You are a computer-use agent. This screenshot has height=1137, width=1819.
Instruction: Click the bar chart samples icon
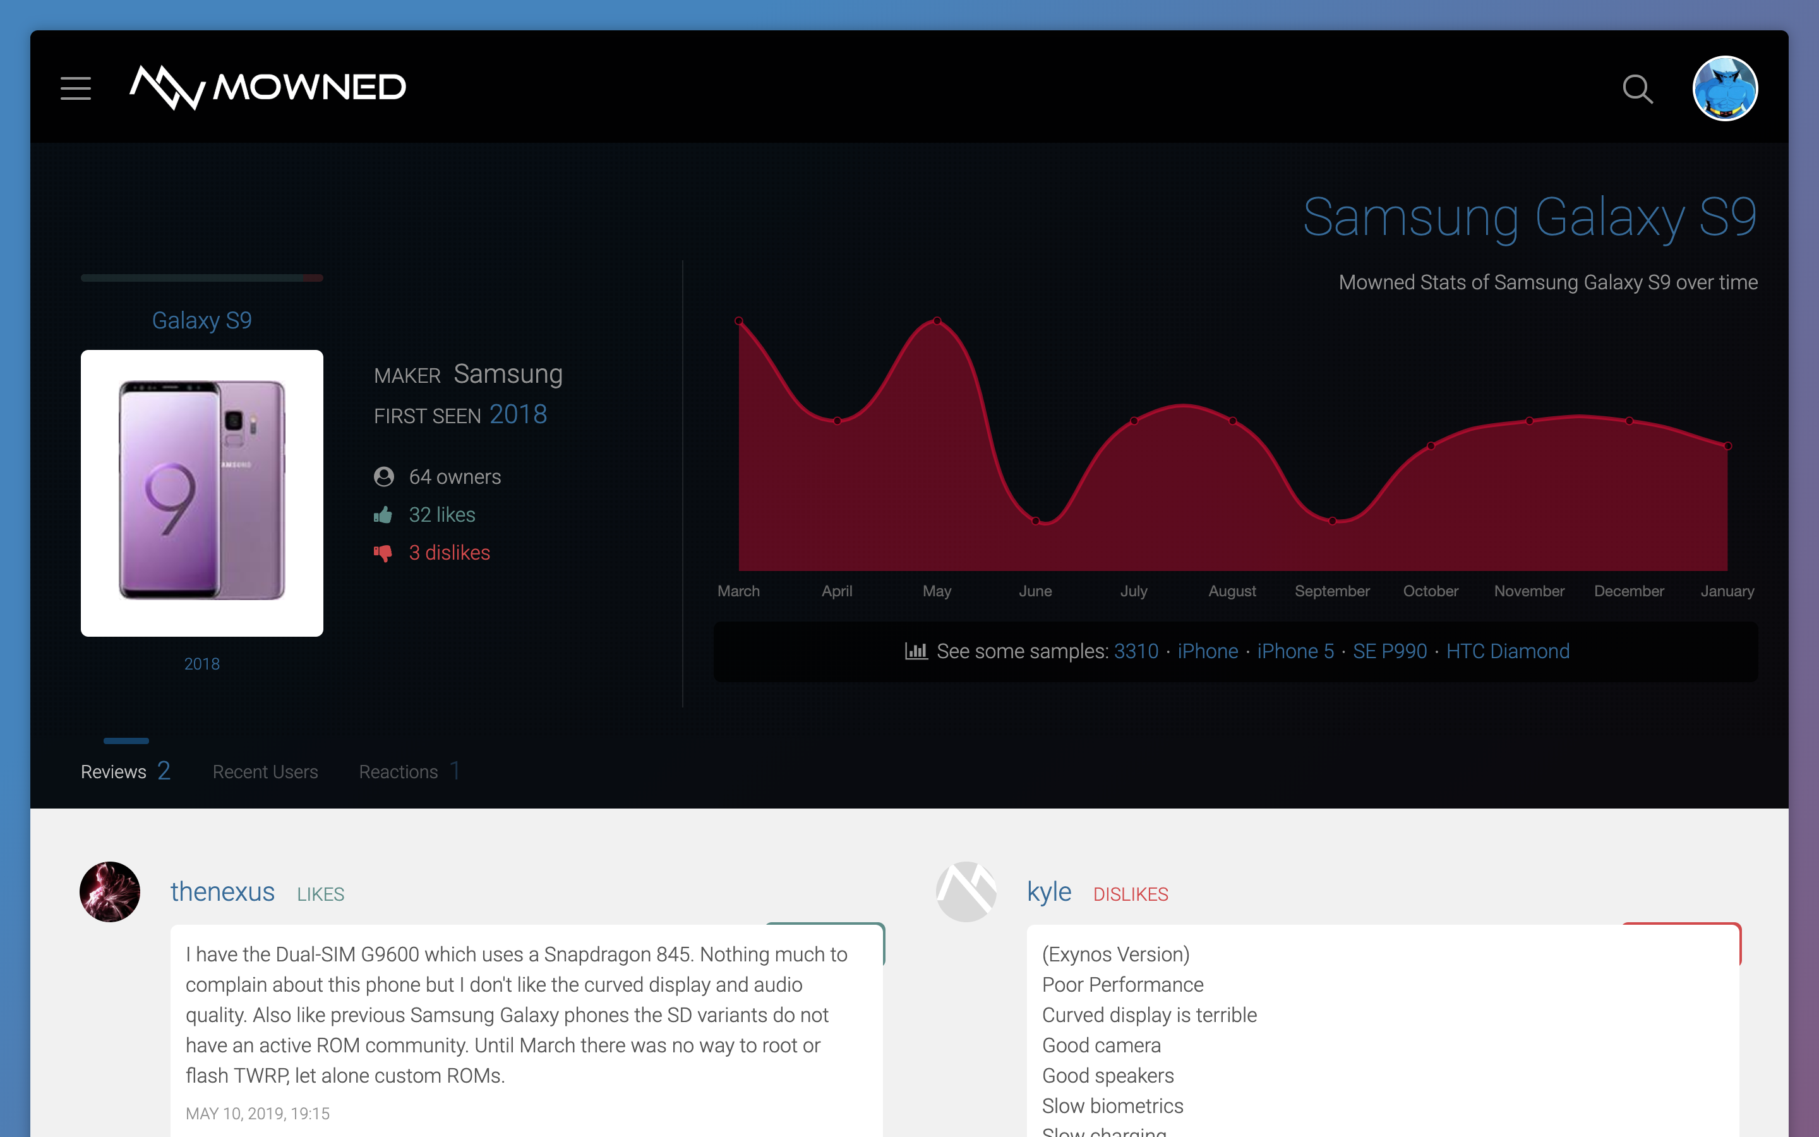point(916,651)
